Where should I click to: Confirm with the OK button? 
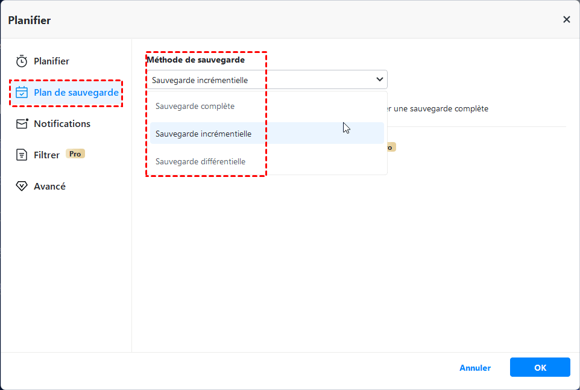click(x=540, y=368)
